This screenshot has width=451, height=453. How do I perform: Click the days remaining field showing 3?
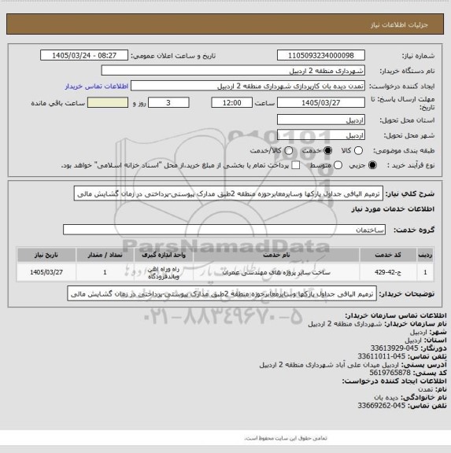pos(168,102)
